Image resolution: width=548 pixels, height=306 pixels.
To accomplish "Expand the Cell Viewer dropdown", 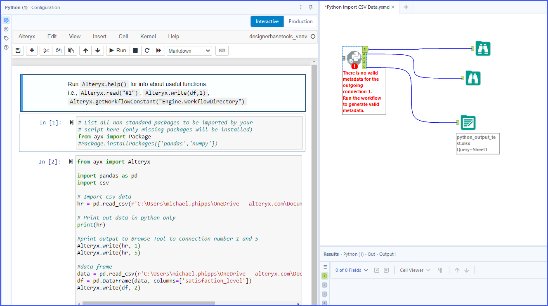I will (x=415, y=270).
